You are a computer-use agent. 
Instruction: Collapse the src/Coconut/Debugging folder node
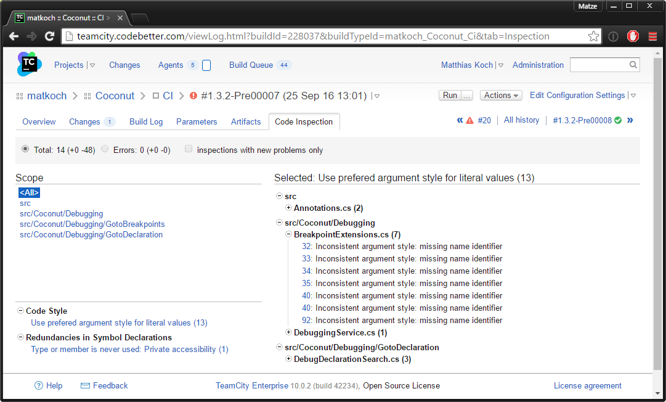[280, 222]
